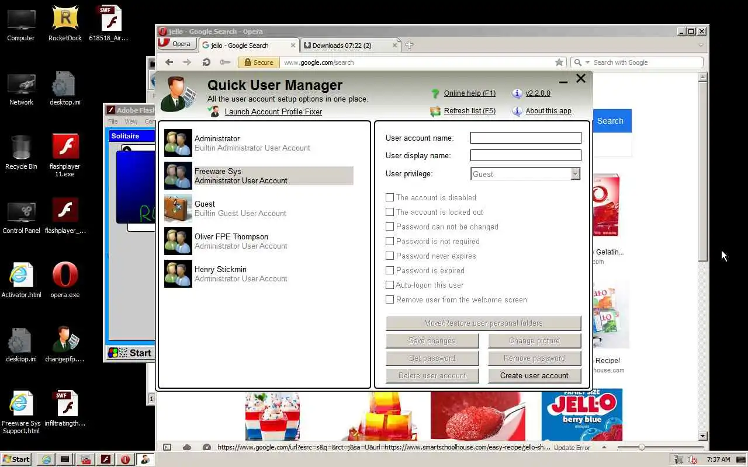This screenshot has height=467, width=748.
Task: Select the Administrator account avatar
Action: [x=178, y=143]
